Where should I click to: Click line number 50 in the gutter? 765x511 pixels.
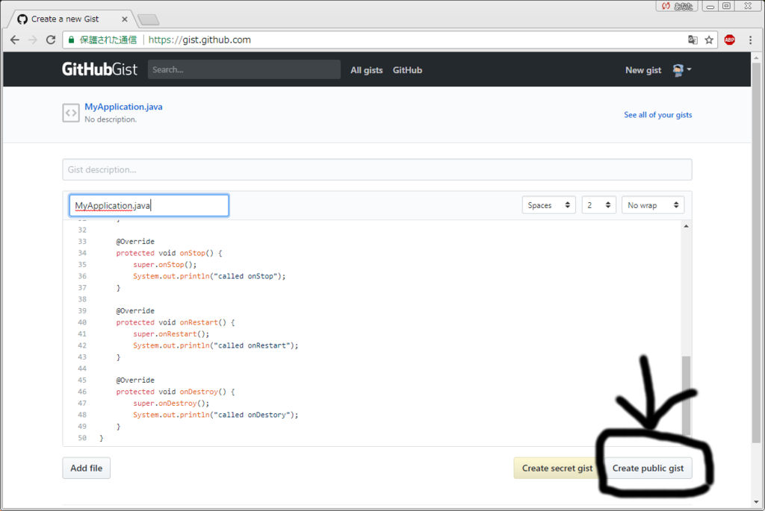tap(82, 438)
